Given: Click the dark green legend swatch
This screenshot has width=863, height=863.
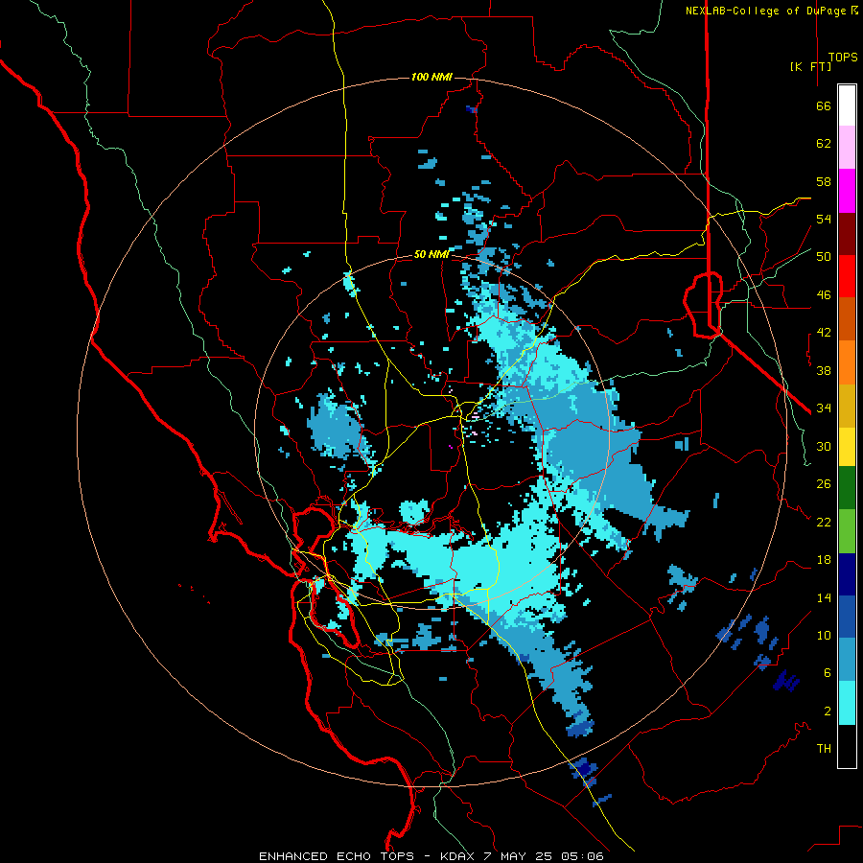Looking at the screenshot, I should click(847, 488).
